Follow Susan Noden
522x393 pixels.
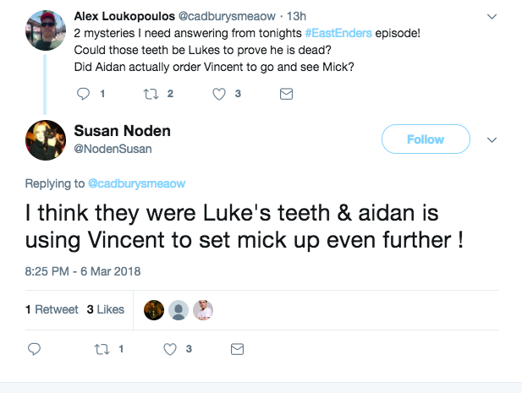tap(425, 139)
